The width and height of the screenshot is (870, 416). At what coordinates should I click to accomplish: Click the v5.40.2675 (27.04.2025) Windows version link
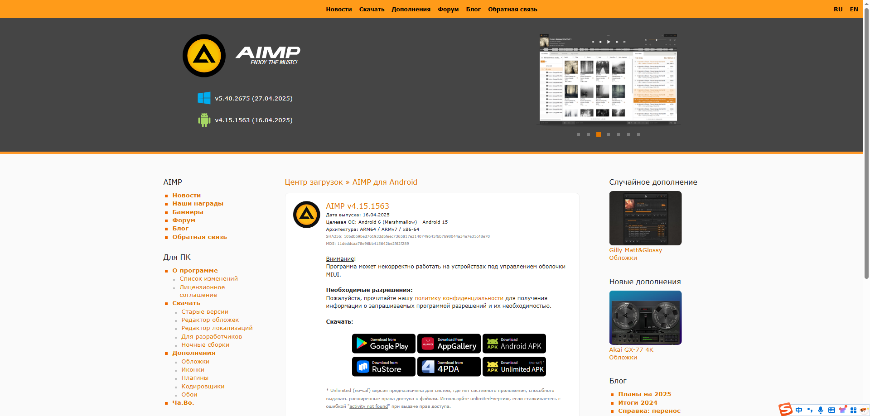pos(254,98)
